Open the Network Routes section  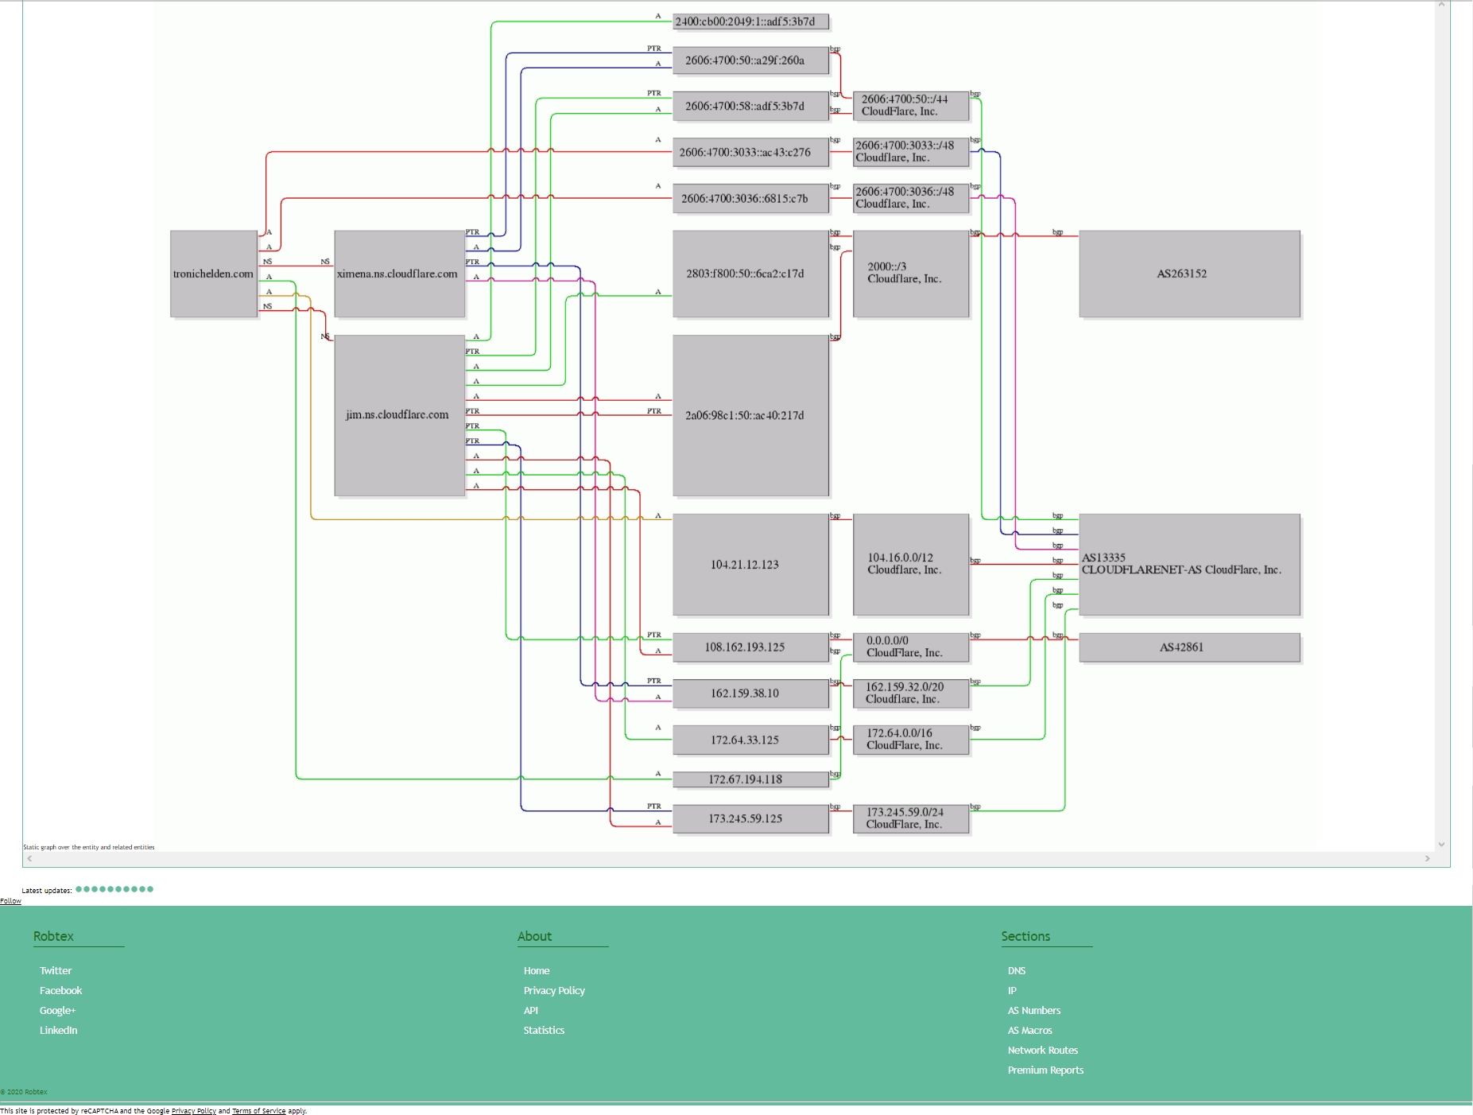(1042, 1051)
